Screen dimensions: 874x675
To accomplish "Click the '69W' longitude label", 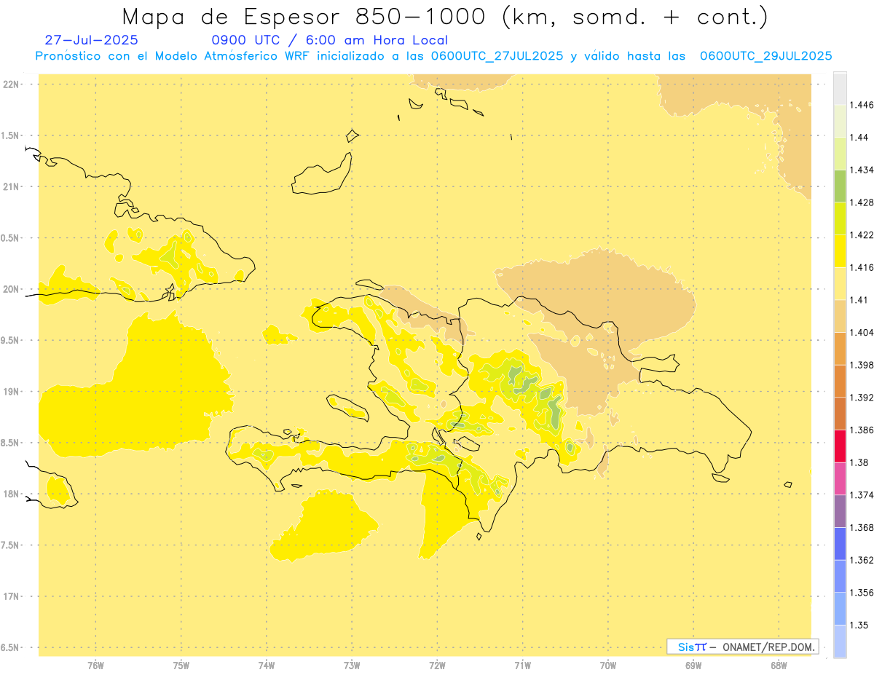I will (x=693, y=666).
